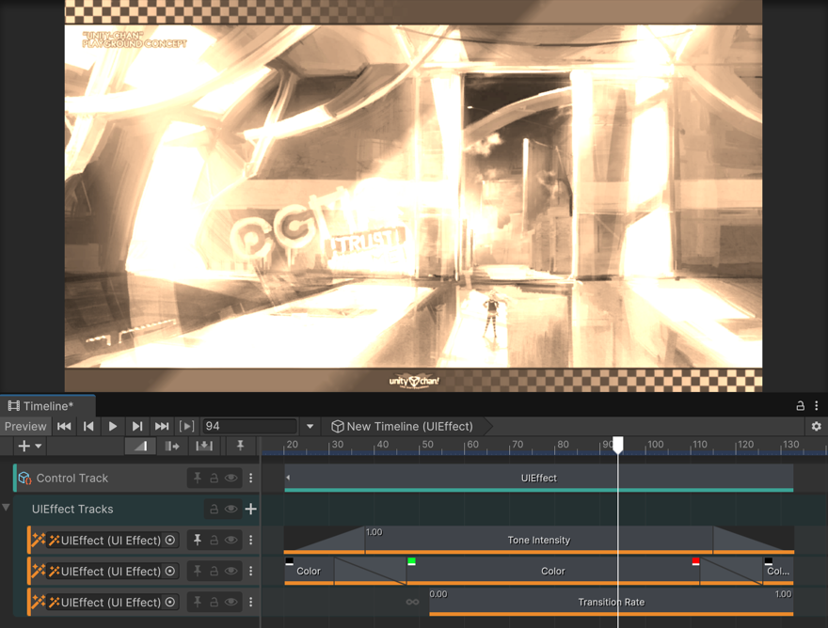Image resolution: width=828 pixels, height=628 pixels.
Task: Select the truncated Col... clip at right
Action: (778, 571)
